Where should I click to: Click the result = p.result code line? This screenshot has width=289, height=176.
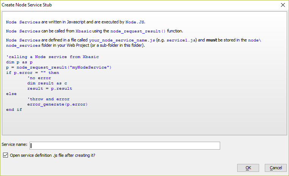click(50, 89)
